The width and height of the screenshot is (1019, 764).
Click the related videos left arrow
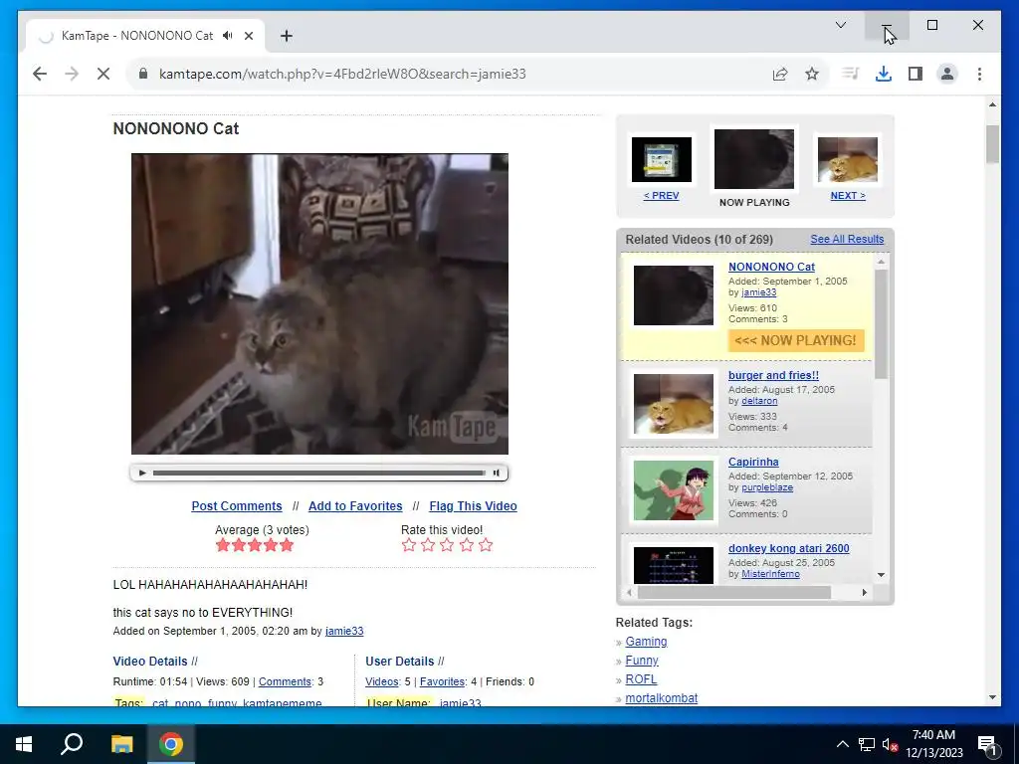(629, 593)
